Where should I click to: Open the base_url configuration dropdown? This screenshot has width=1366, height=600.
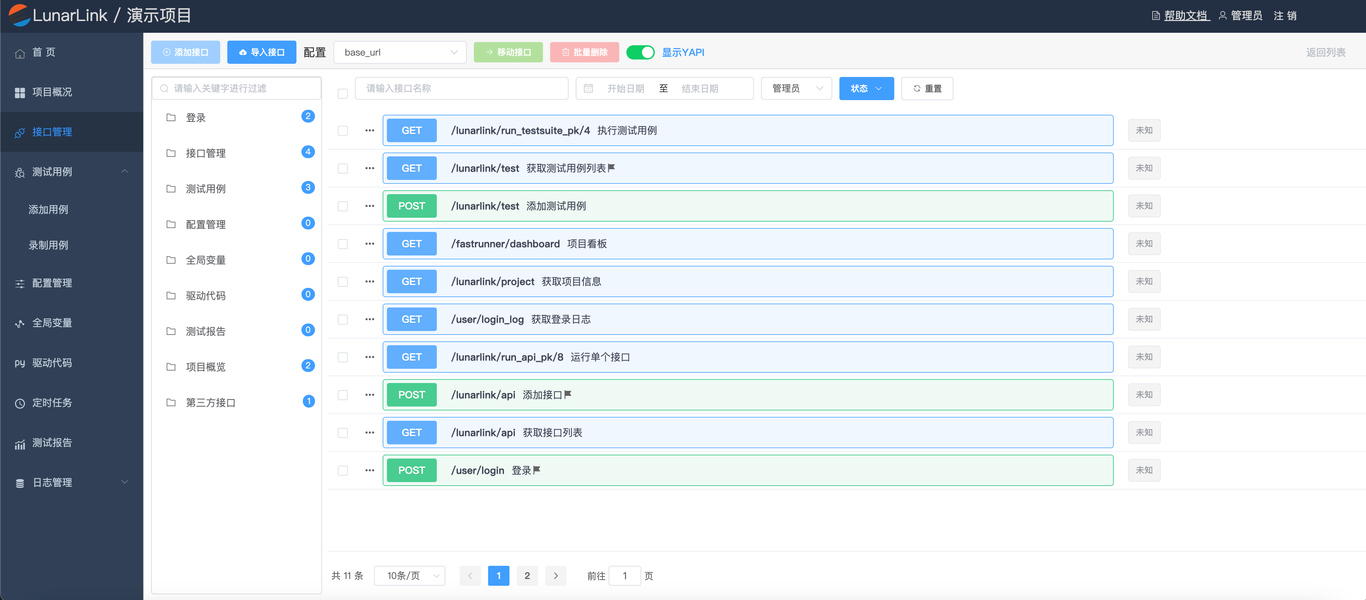click(400, 52)
